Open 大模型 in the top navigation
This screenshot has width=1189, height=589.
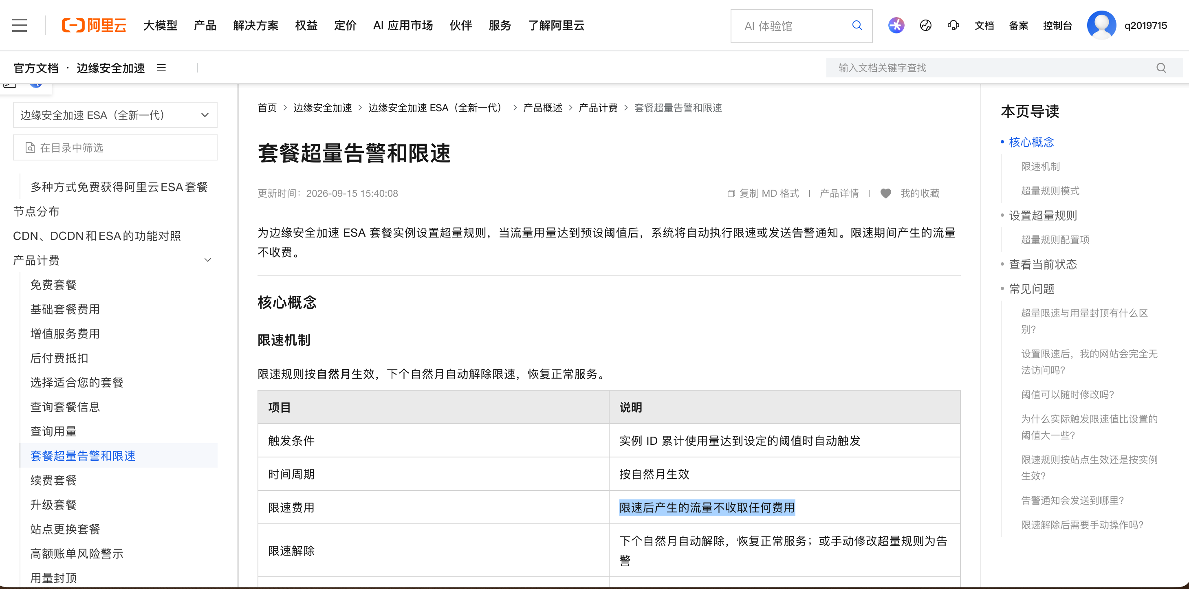point(160,25)
